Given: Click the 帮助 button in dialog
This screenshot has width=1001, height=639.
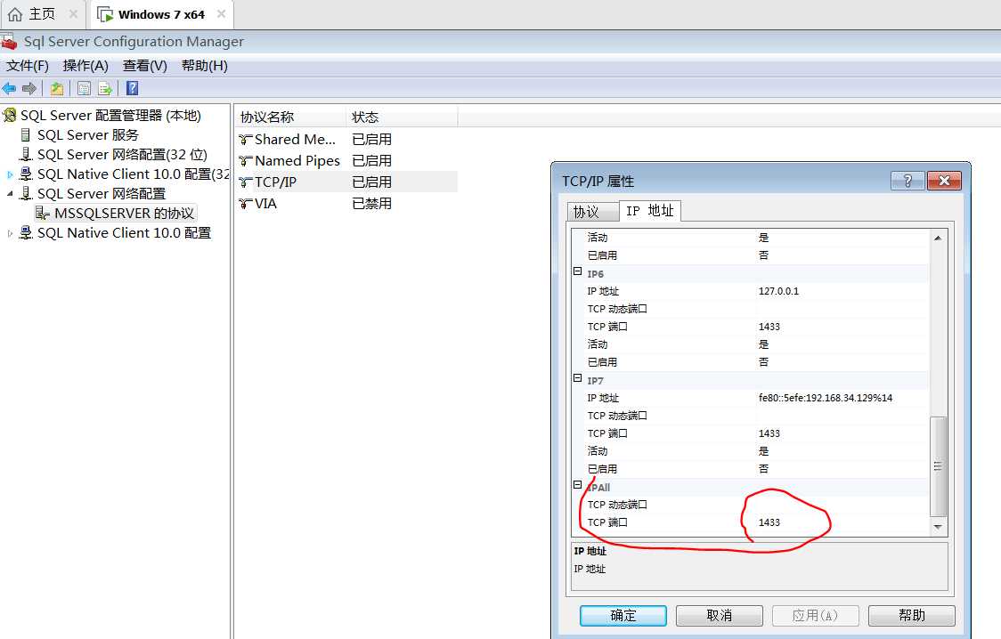Looking at the screenshot, I should pos(912,615).
